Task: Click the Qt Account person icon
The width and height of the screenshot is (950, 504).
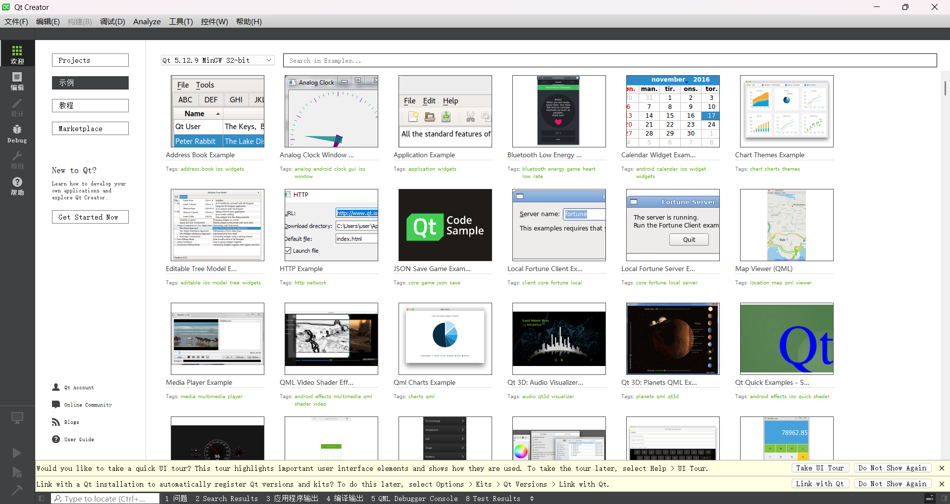Action: pyautogui.click(x=56, y=387)
